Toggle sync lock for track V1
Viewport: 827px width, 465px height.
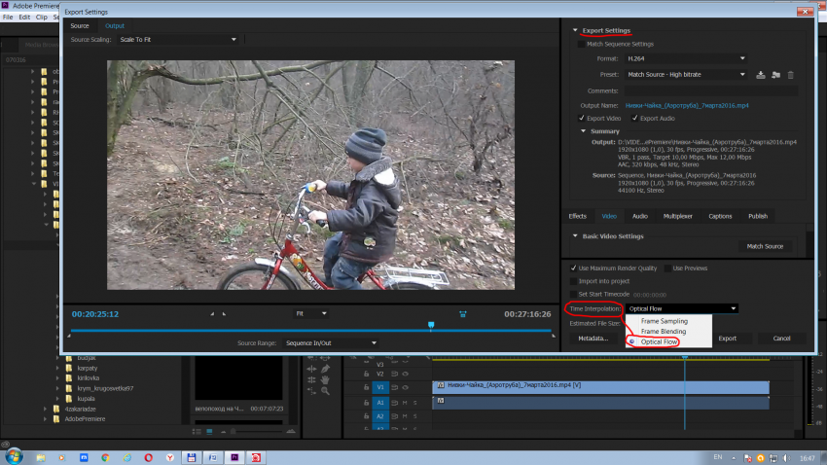point(394,387)
